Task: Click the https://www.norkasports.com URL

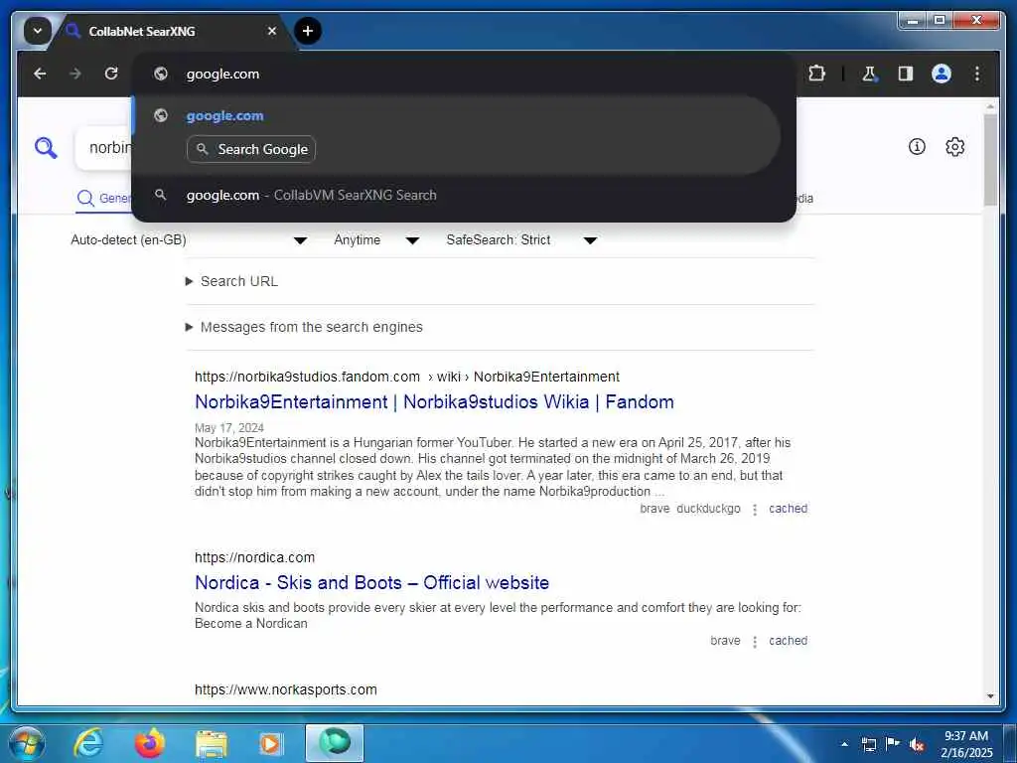Action: coord(285,689)
